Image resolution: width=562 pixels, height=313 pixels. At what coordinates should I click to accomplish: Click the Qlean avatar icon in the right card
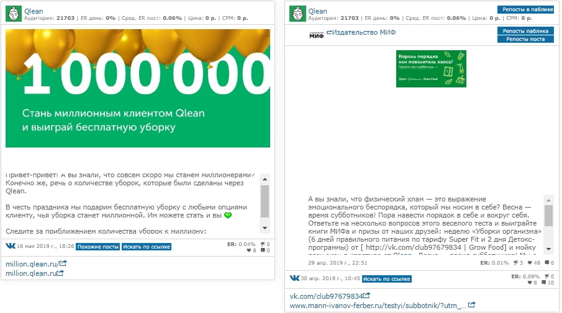(x=297, y=14)
